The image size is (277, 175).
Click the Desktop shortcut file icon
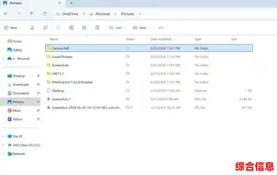coord(48,91)
